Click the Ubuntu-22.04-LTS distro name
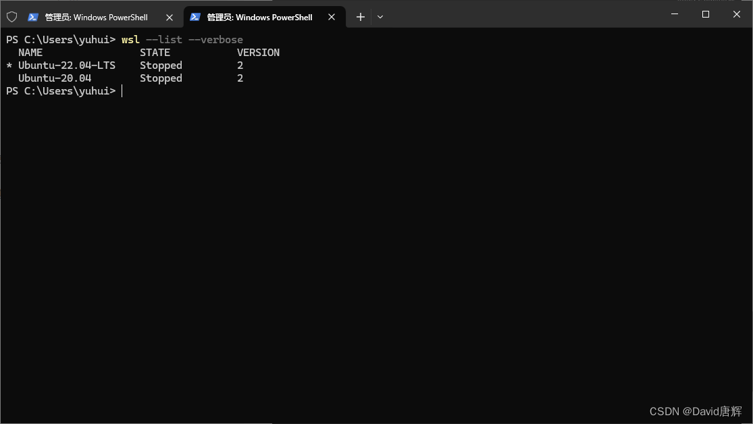The width and height of the screenshot is (753, 424). click(67, 65)
